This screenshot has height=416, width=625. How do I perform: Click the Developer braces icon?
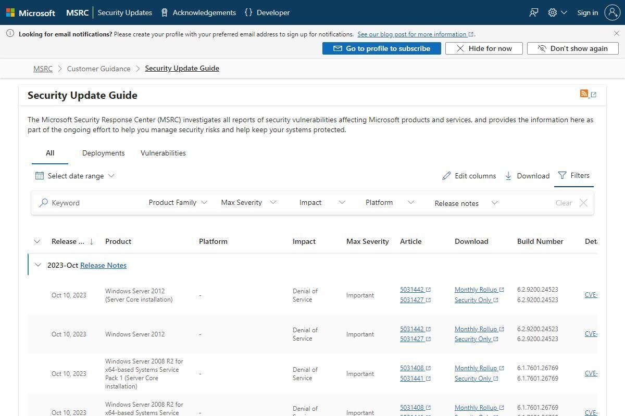(x=248, y=12)
